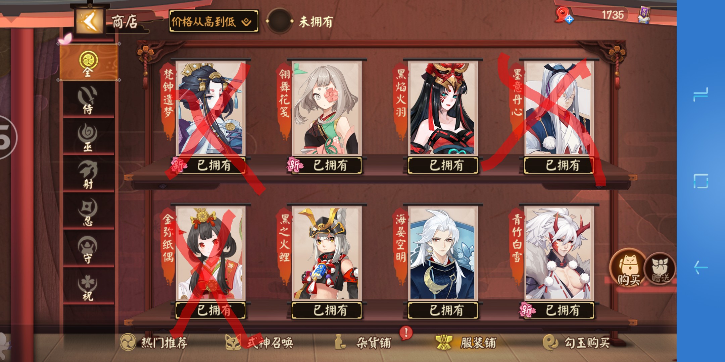
Task: Select the 巫 class filter icon
Action: 88,137
